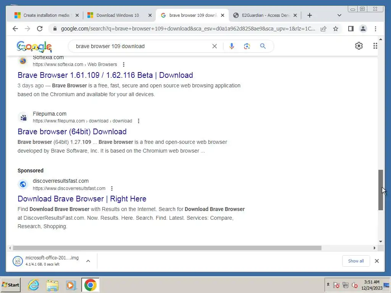Image resolution: width=391 pixels, height=293 pixels.
Task: Click in the Google search input field
Action: tap(142, 46)
